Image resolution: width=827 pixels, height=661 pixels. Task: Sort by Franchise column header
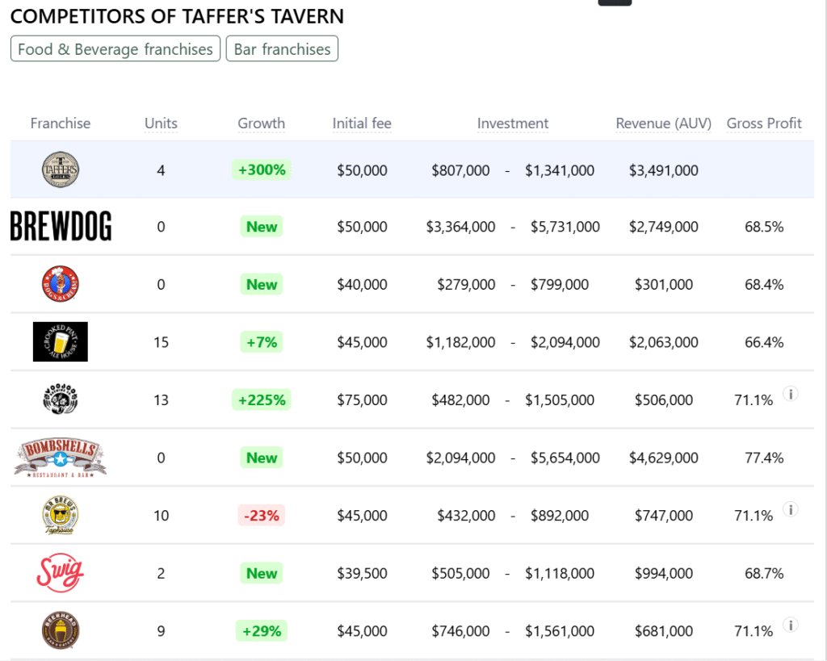60,123
